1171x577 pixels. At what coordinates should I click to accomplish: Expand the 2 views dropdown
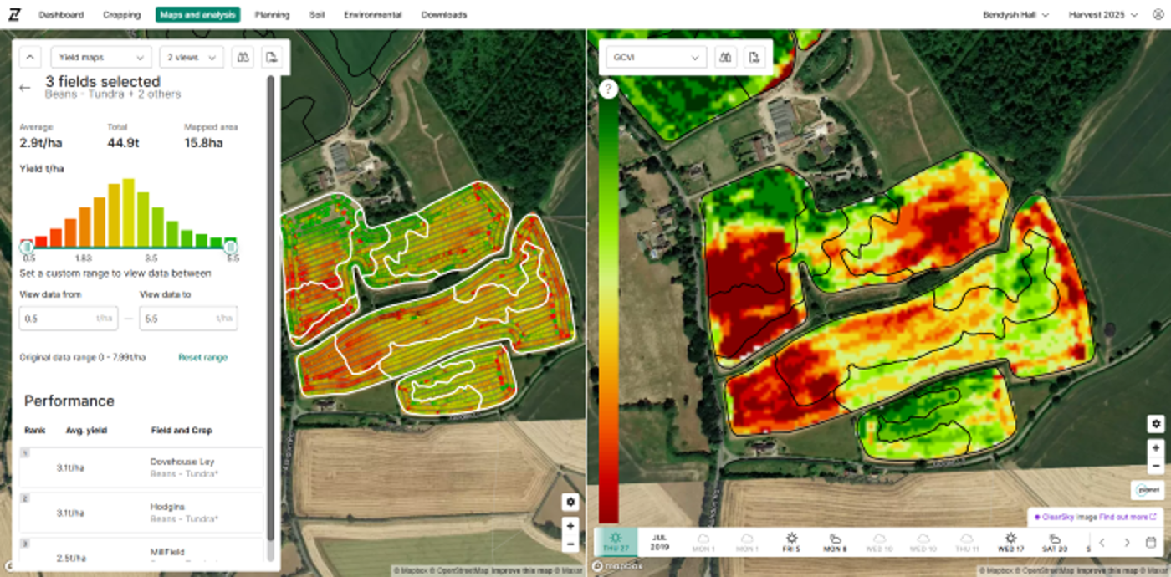(x=192, y=57)
